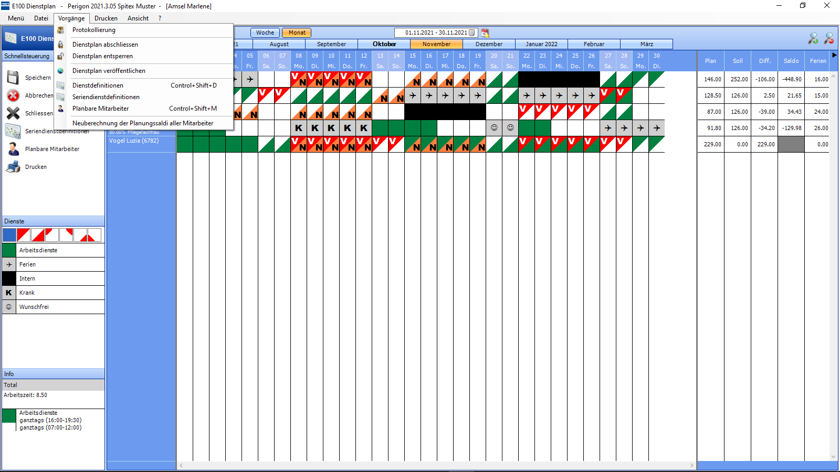
Task: Click the right arrow beside the Ferien column
Action: tap(834, 55)
